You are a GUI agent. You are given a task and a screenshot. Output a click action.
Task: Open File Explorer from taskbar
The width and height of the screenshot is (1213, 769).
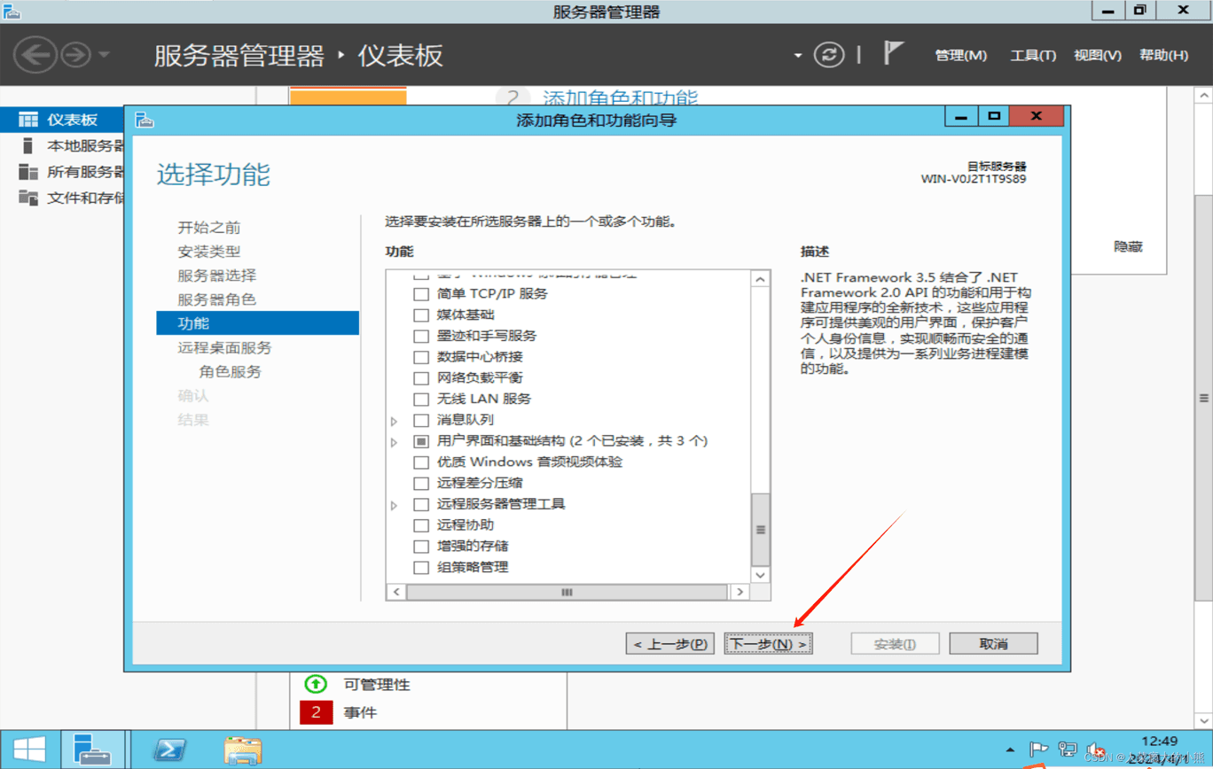click(x=242, y=750)
